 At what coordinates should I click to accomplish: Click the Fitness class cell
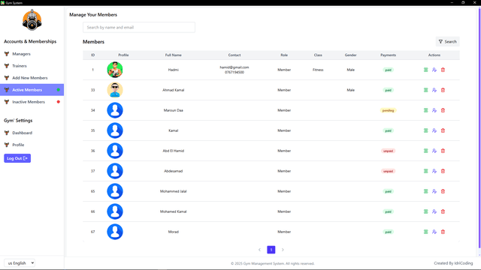(318, 70)
